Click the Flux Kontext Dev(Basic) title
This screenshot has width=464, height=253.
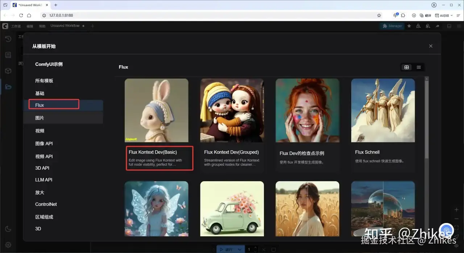[153, 152]
